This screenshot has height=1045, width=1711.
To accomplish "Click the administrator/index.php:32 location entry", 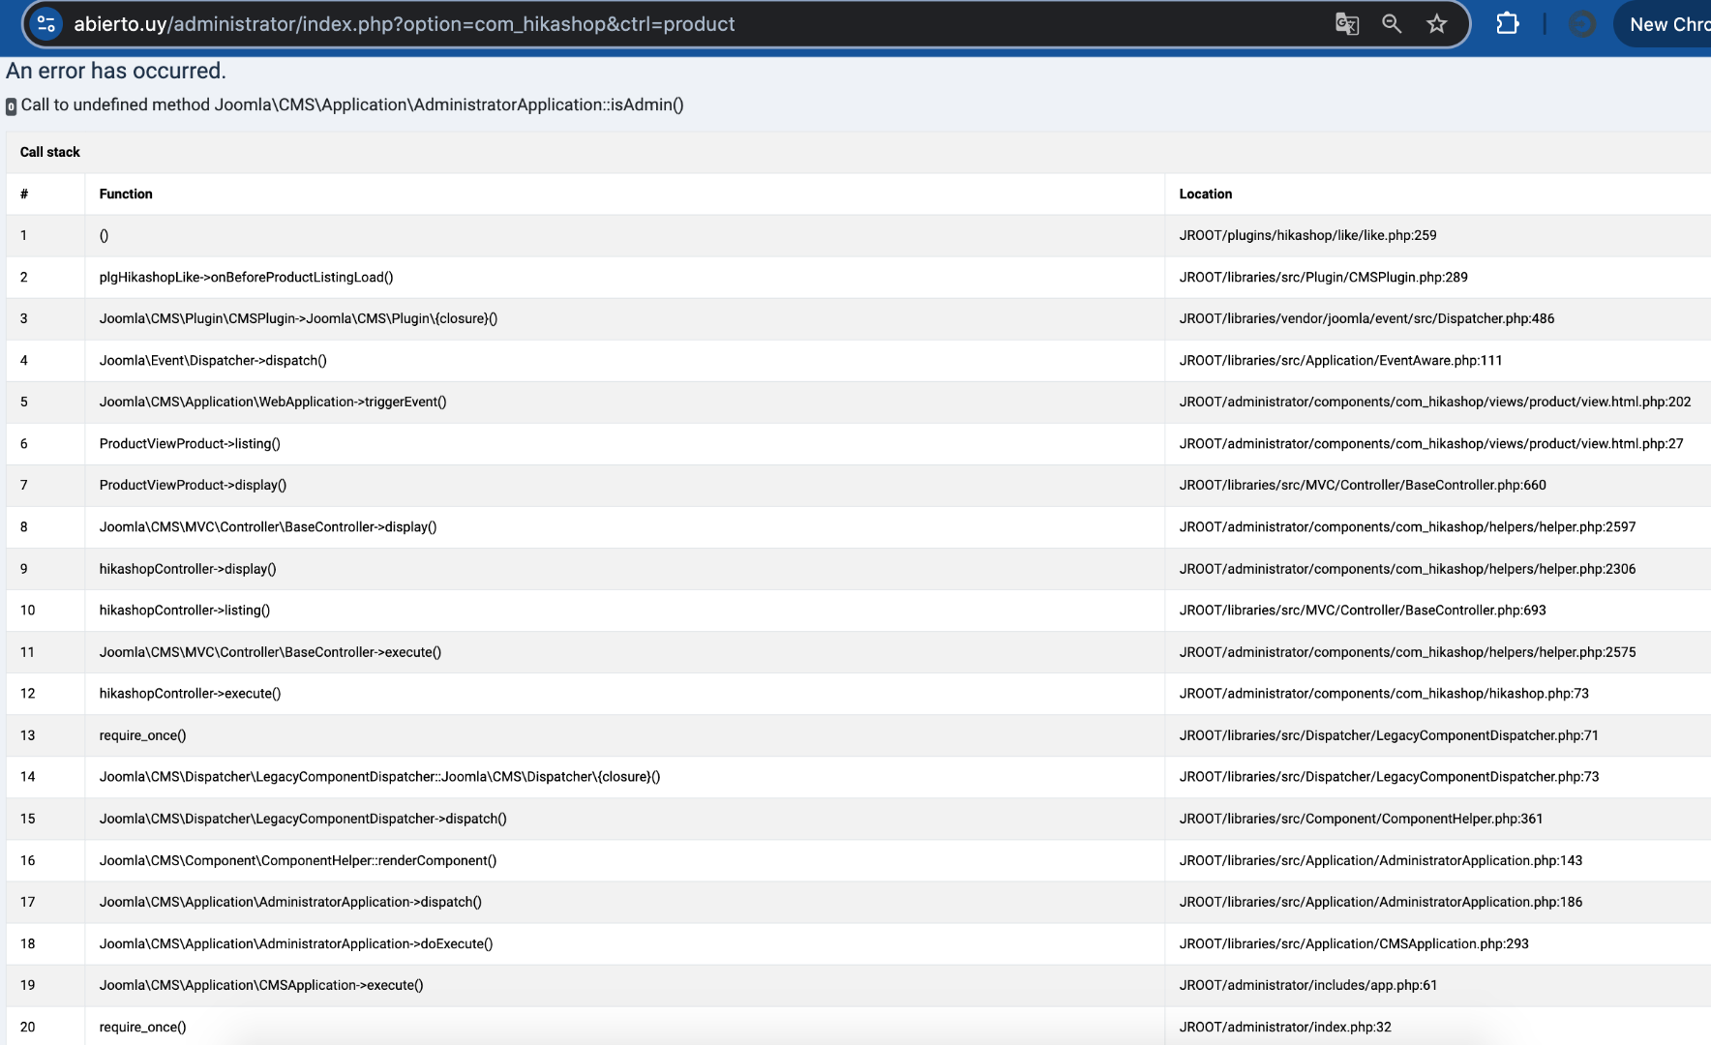I will [x=1284, y=1027].
